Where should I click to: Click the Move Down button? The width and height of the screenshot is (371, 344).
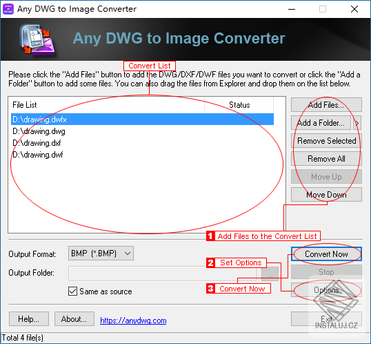326,195
